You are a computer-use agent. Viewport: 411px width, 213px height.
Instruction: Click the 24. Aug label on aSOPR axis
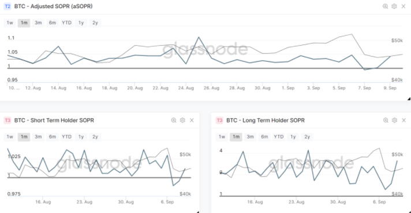pos(186,88)
